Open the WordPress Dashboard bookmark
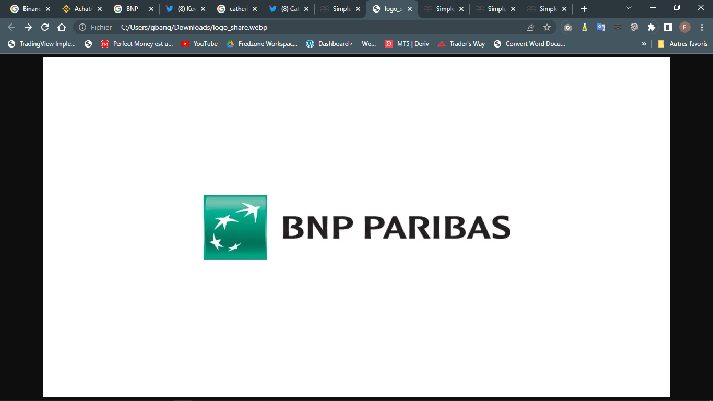 coord(341,44)
